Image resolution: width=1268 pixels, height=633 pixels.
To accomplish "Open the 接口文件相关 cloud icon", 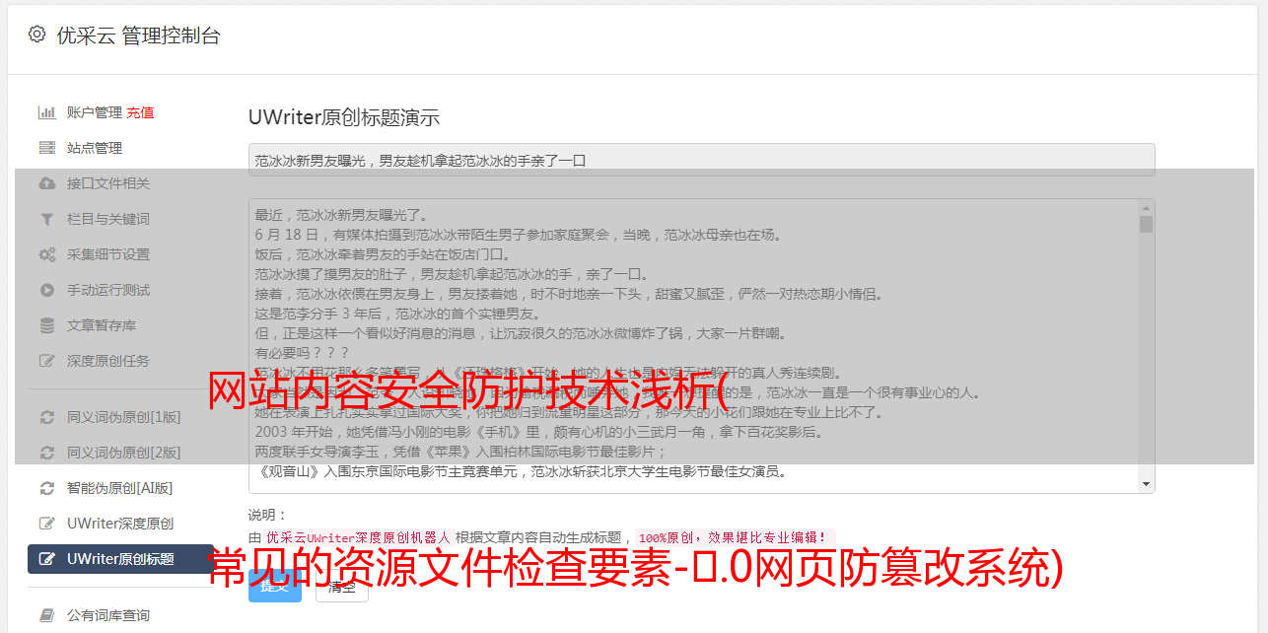I will tap(46, 183).
